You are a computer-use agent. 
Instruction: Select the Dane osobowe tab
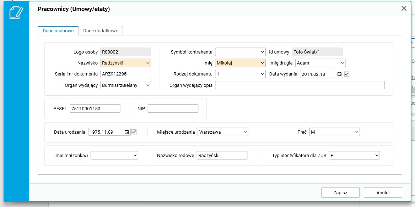(x=58, y=31)
